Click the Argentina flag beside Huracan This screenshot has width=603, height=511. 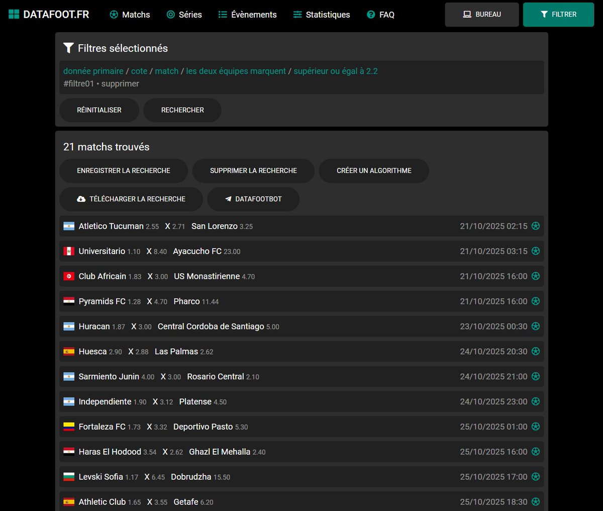click(x=69, y=327)
